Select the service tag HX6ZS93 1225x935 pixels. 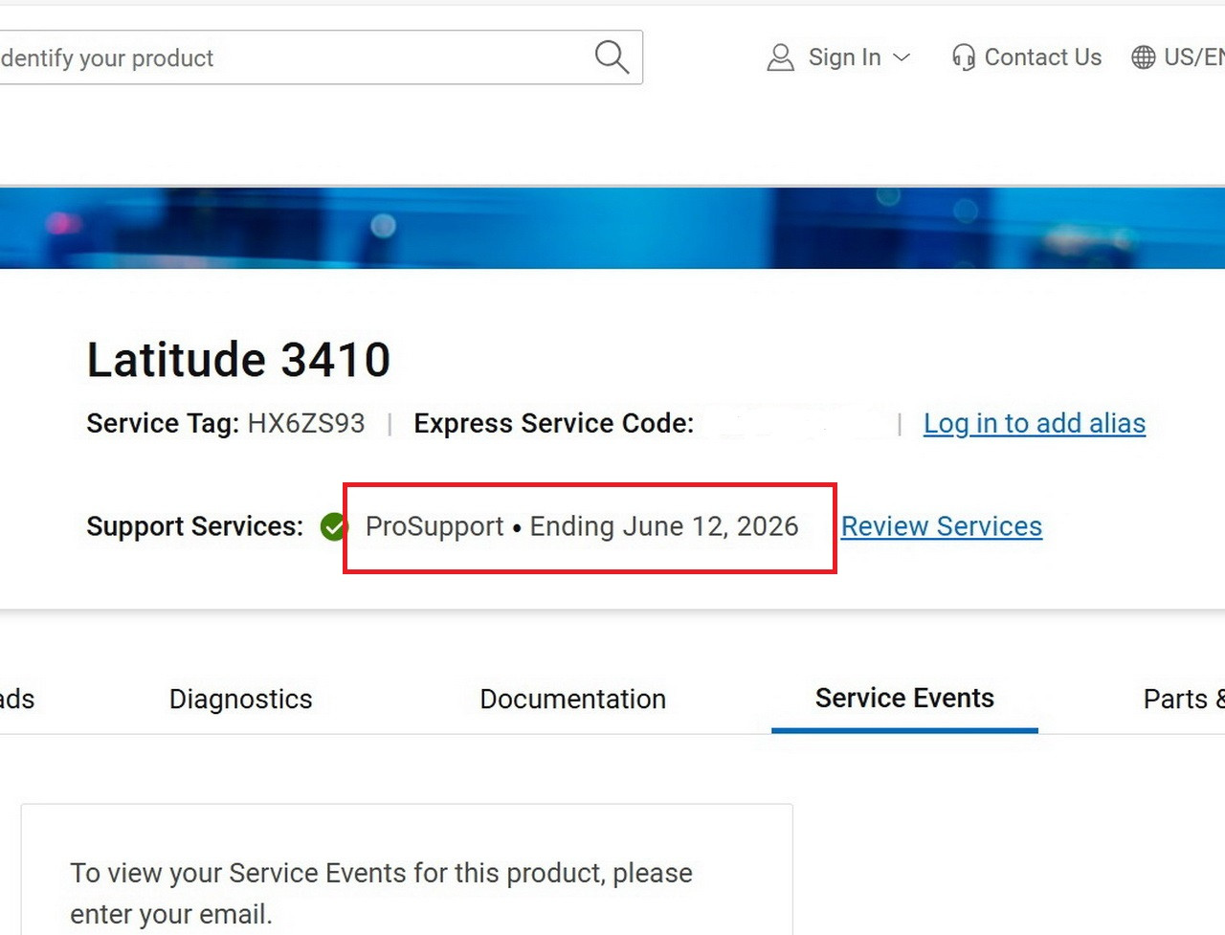click(x=306, y=423)
